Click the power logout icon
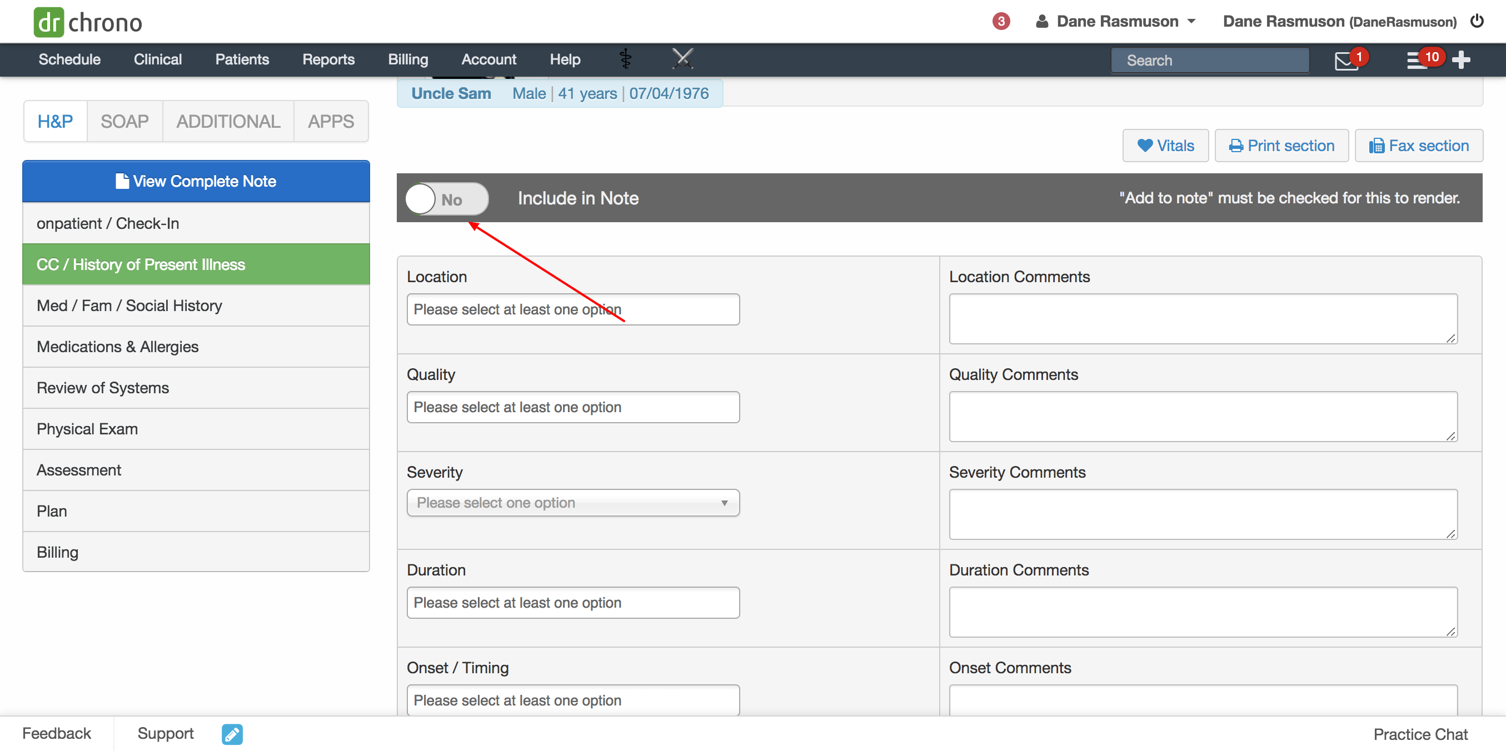This screenshot has width=1506, height=751. (1477, 21)
